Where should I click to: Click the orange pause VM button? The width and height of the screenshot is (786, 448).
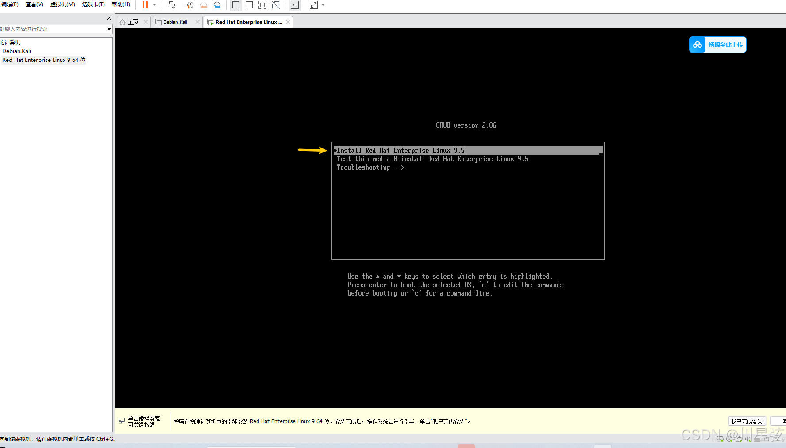click(x=145, y=5)
